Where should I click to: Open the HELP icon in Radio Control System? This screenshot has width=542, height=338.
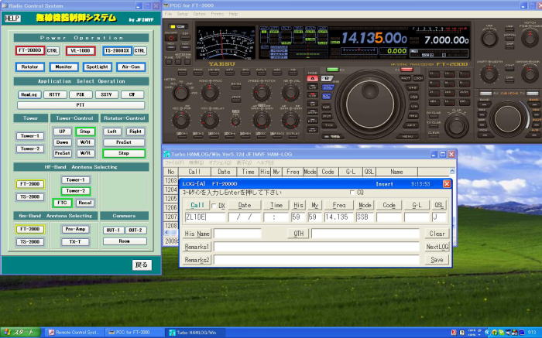12,19
